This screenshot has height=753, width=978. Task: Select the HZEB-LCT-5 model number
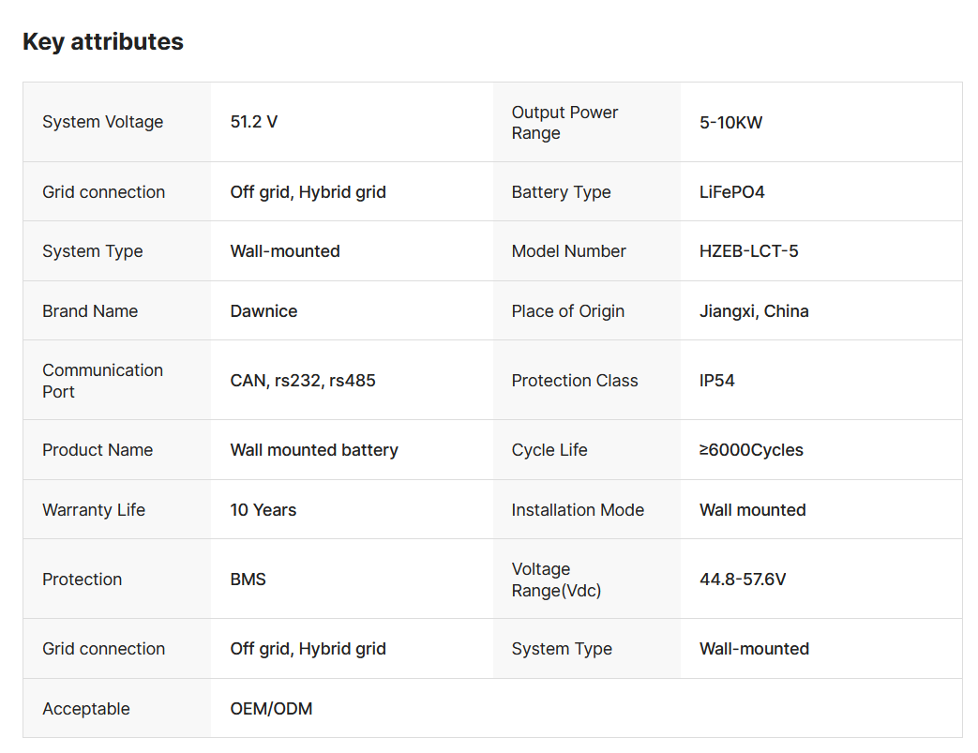point(748,251)
